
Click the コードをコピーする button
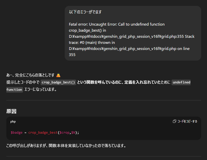pos(185,121)
